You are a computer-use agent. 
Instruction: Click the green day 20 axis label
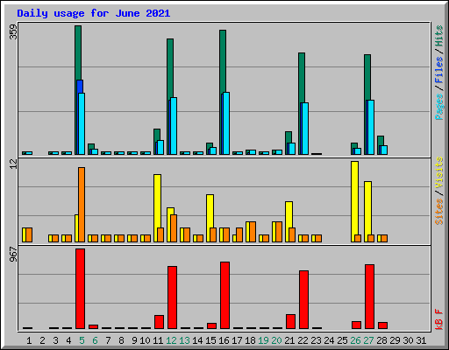click(276, 340)
